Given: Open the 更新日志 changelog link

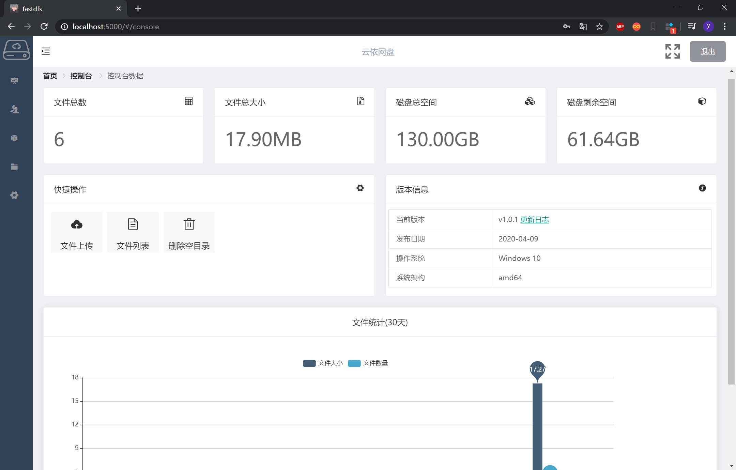Looking at the screenshot, I should click(535, 220).
